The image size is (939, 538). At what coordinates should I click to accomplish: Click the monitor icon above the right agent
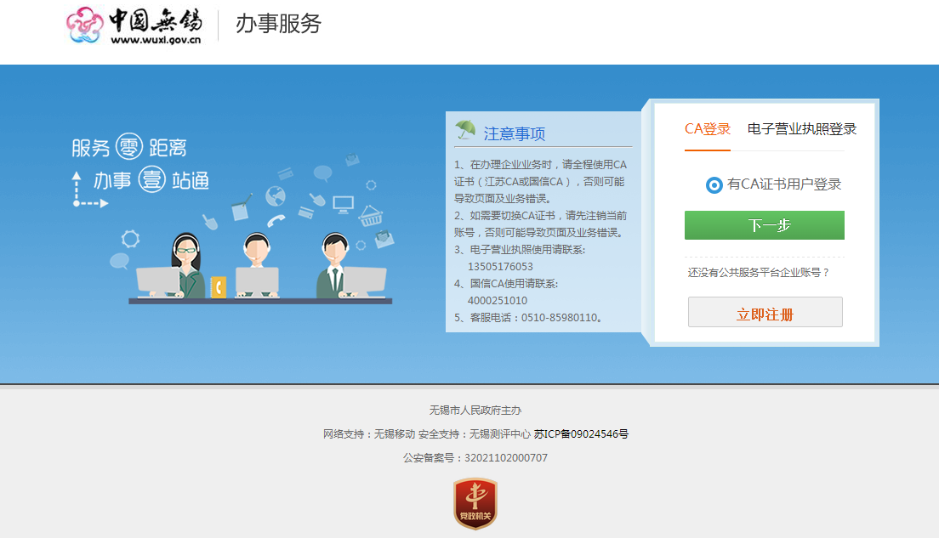[x=343, y=204]
